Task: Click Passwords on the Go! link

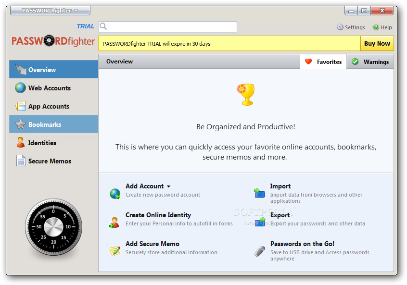Action: tap(302, 244)
